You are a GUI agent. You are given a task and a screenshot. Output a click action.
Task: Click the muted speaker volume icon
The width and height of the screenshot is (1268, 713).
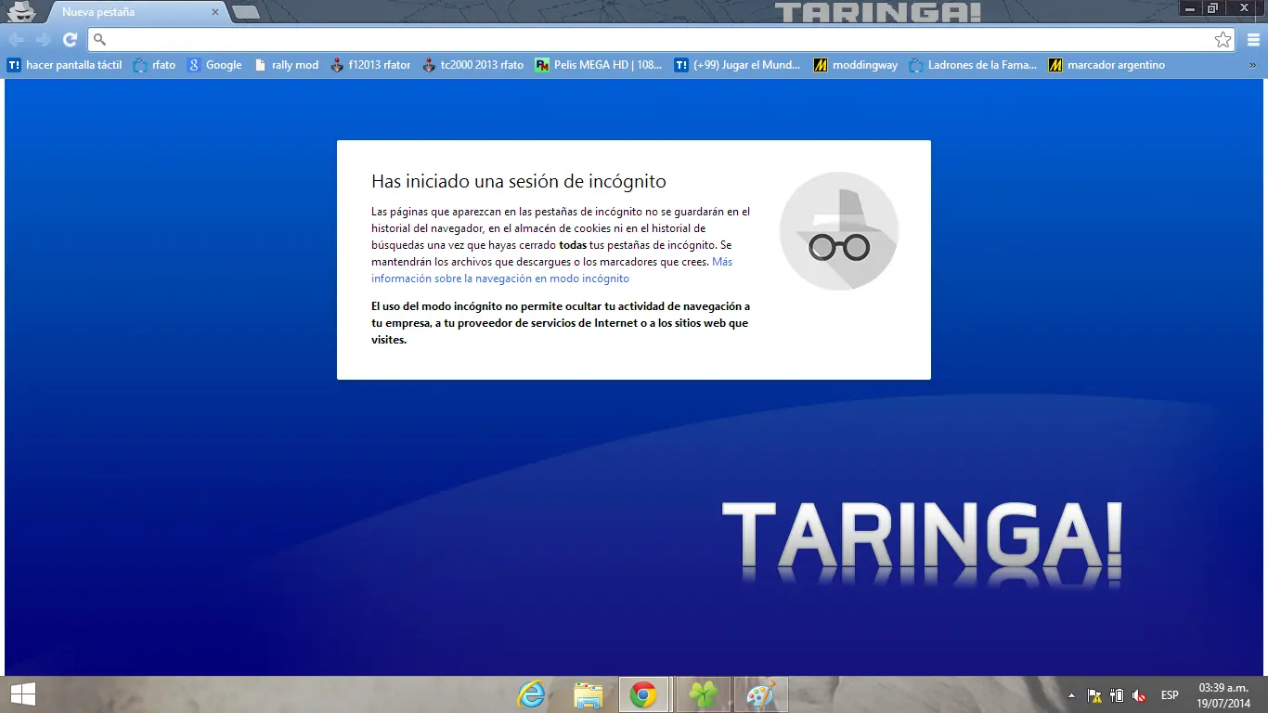1139,695
